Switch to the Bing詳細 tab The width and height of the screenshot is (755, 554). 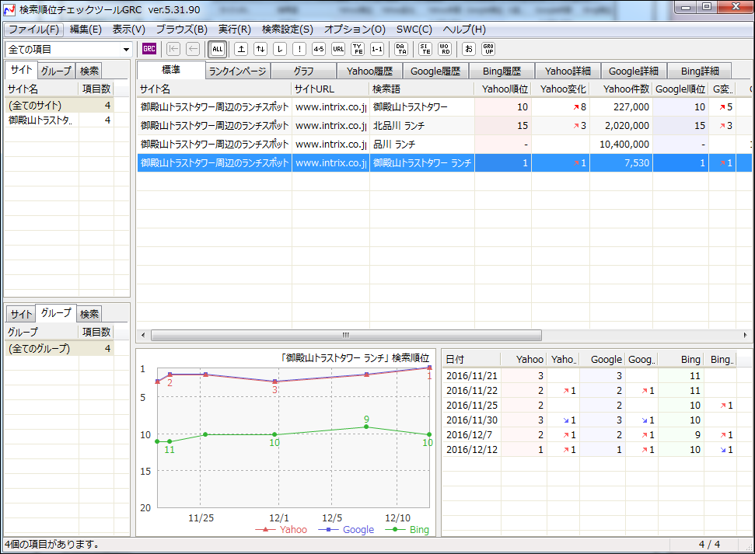700,71
